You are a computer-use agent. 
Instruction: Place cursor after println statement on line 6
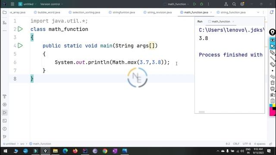(170, 62)
